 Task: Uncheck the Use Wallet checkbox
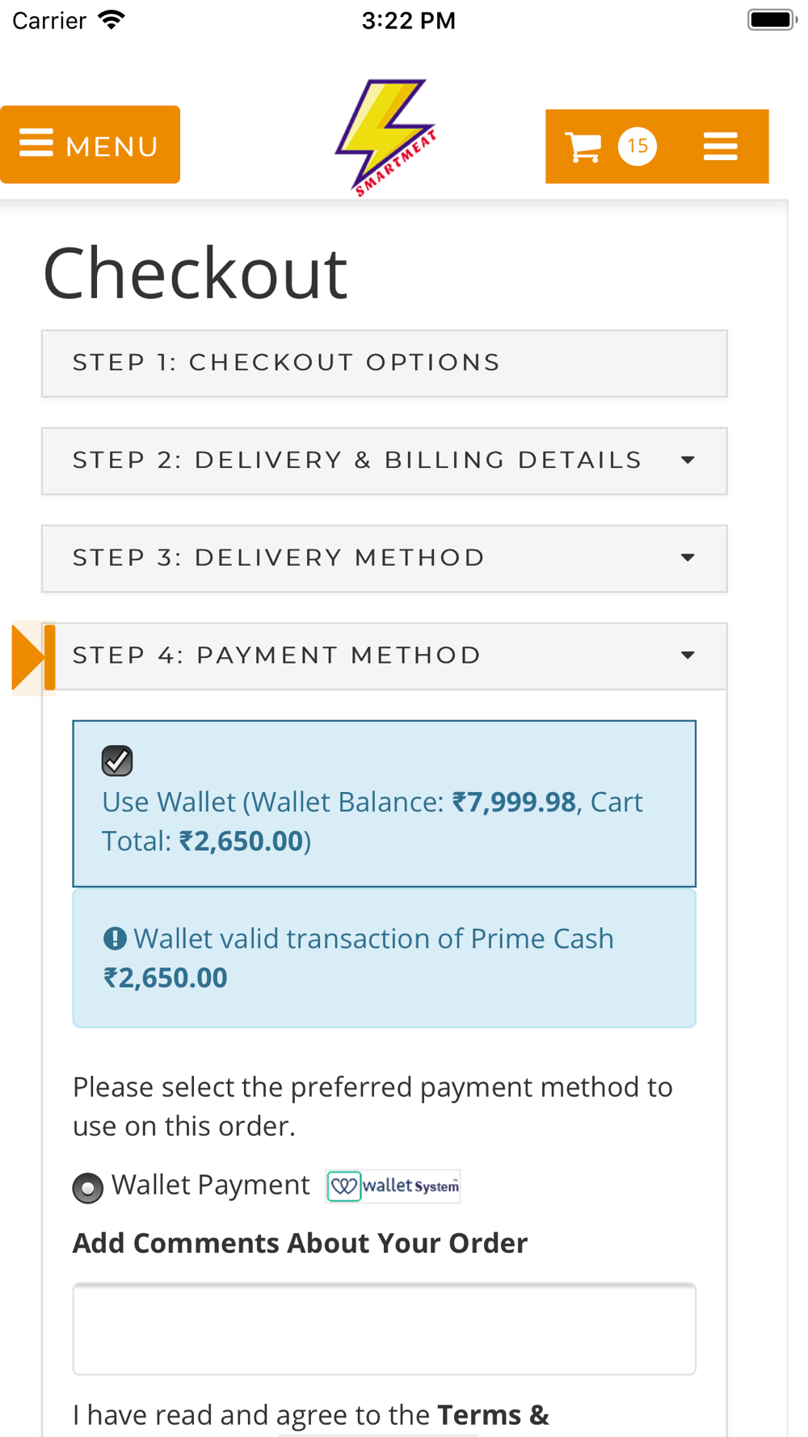(117, 761)
